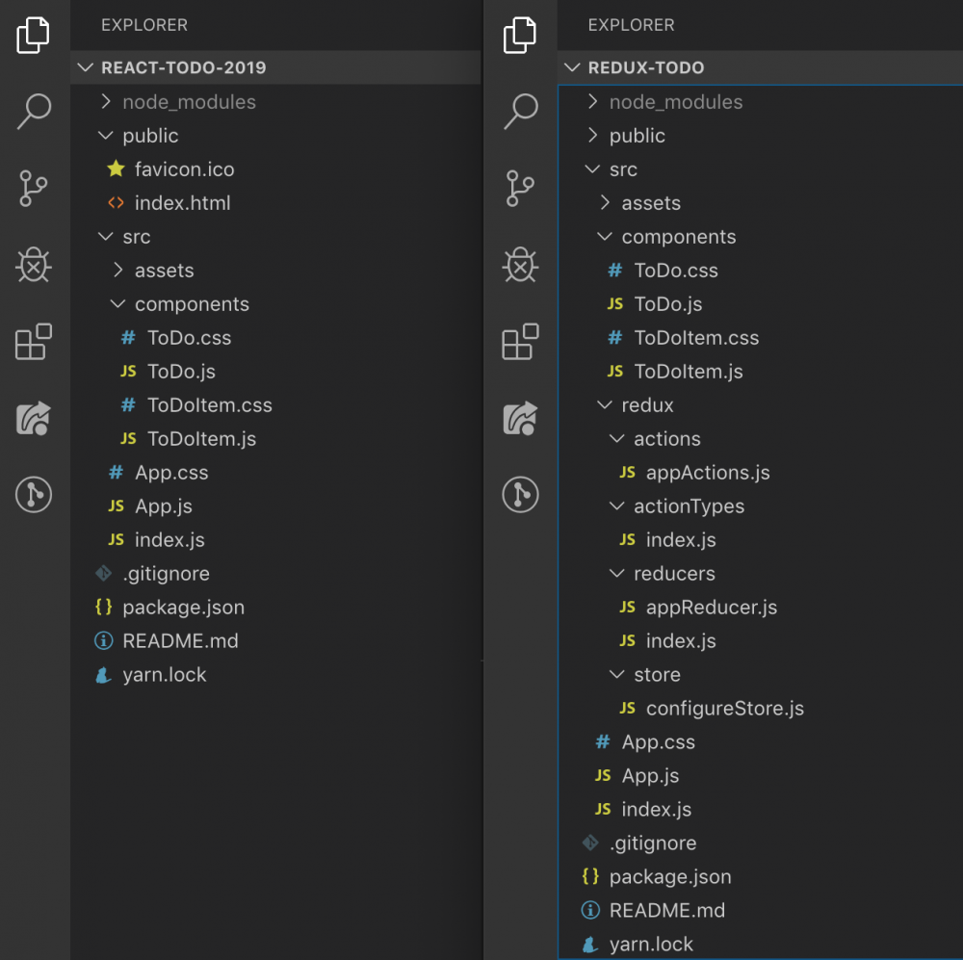Screen dimensions: 963x960
Task: Open Live Share icon in left window
Action: [33, 418]
